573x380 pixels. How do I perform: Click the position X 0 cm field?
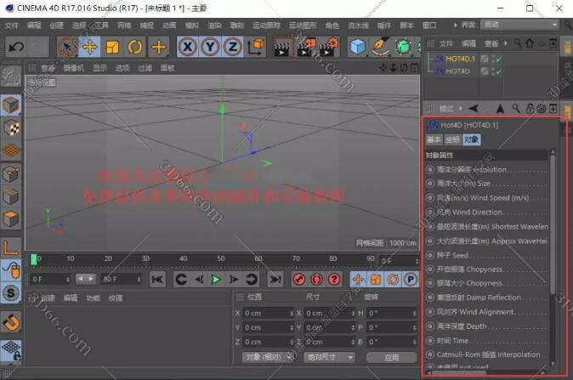(268, 313)
